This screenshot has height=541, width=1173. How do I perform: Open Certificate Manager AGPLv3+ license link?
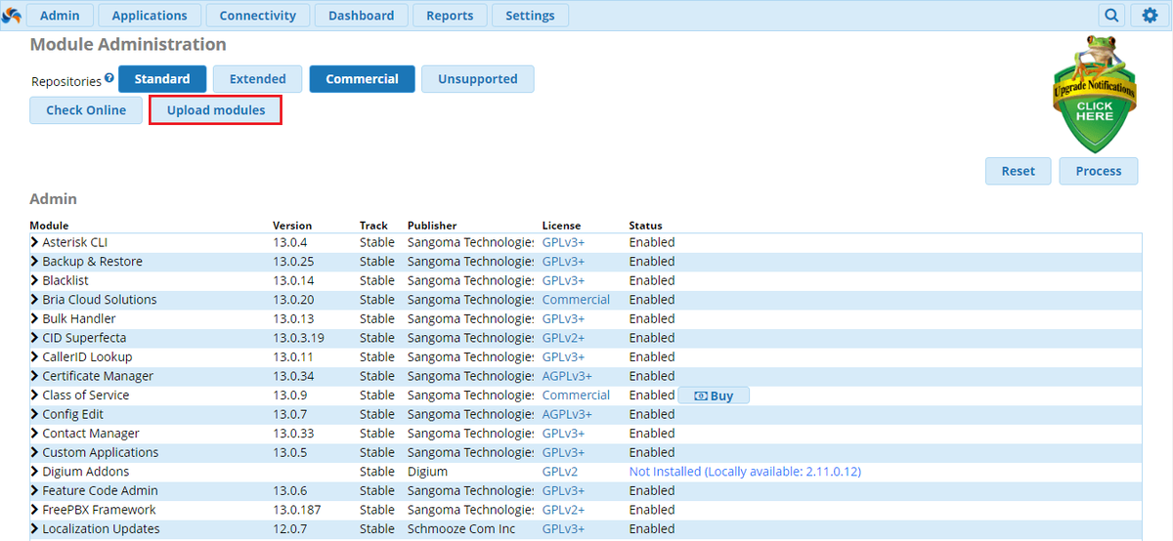(567, 376)
